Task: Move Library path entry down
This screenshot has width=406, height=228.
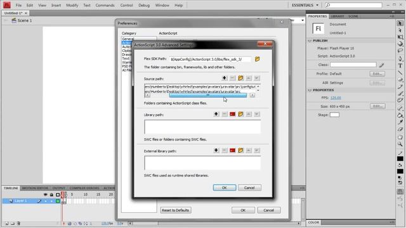Action: [257, 114]
